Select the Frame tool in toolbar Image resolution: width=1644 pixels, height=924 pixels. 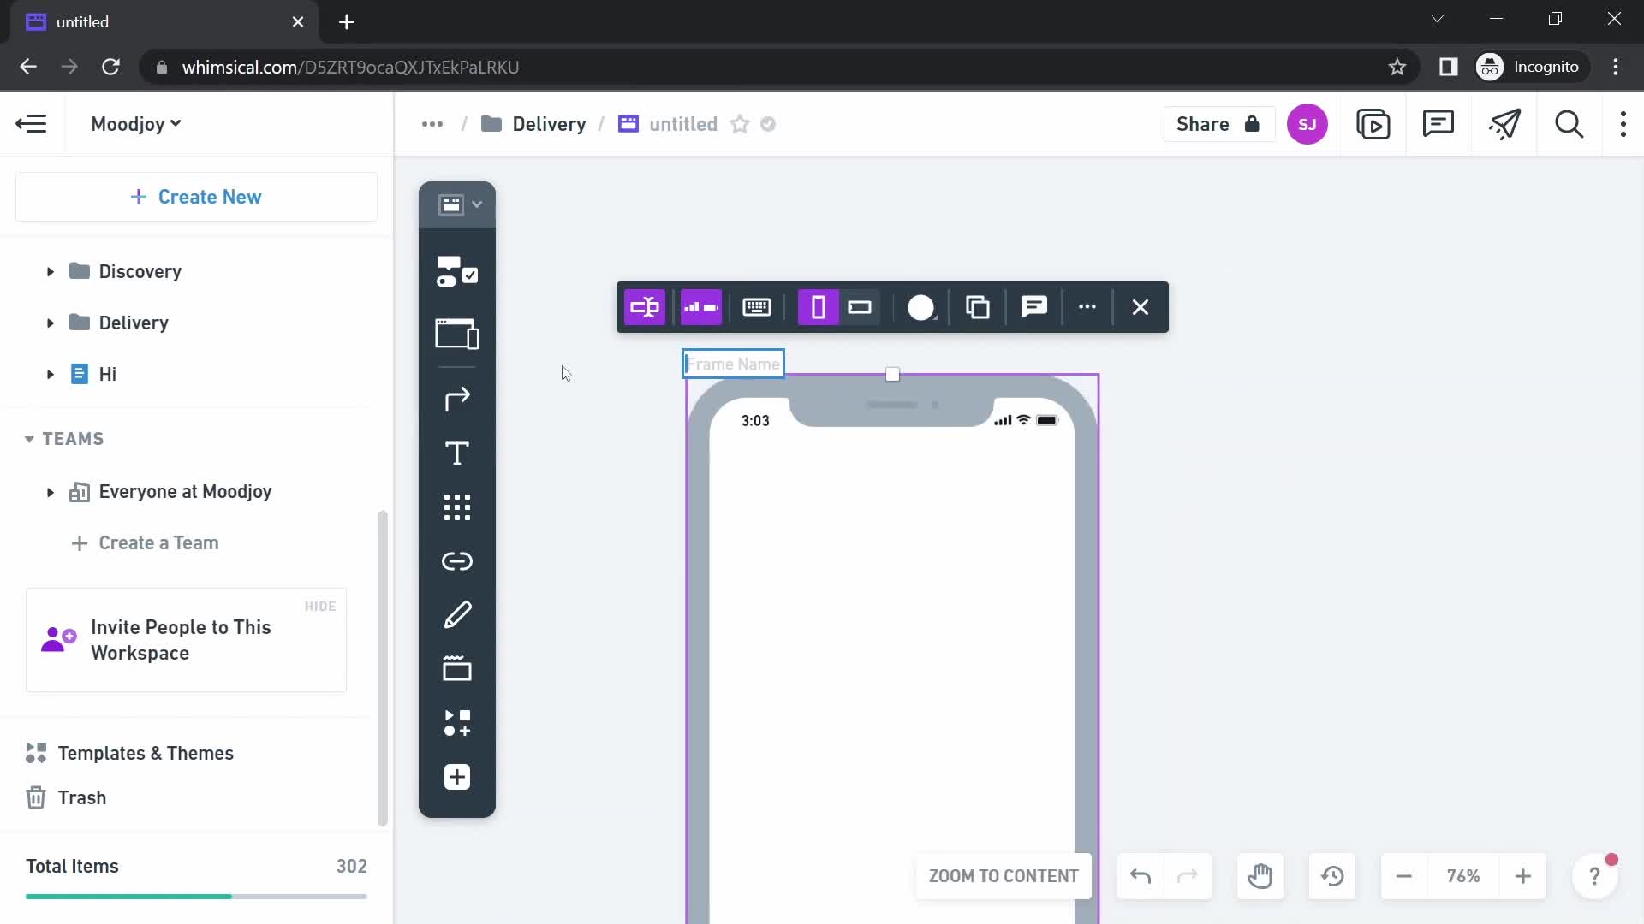pos(457,332)
